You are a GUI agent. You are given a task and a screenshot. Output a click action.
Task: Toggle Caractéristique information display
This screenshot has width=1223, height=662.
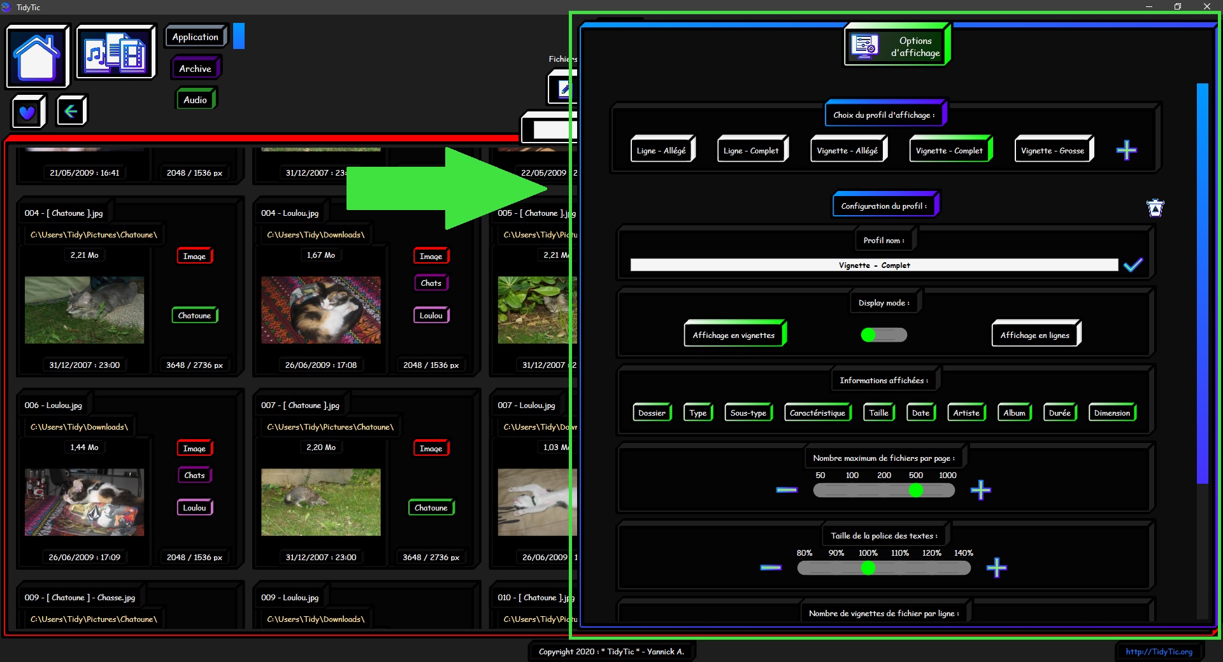click(818, 412)
